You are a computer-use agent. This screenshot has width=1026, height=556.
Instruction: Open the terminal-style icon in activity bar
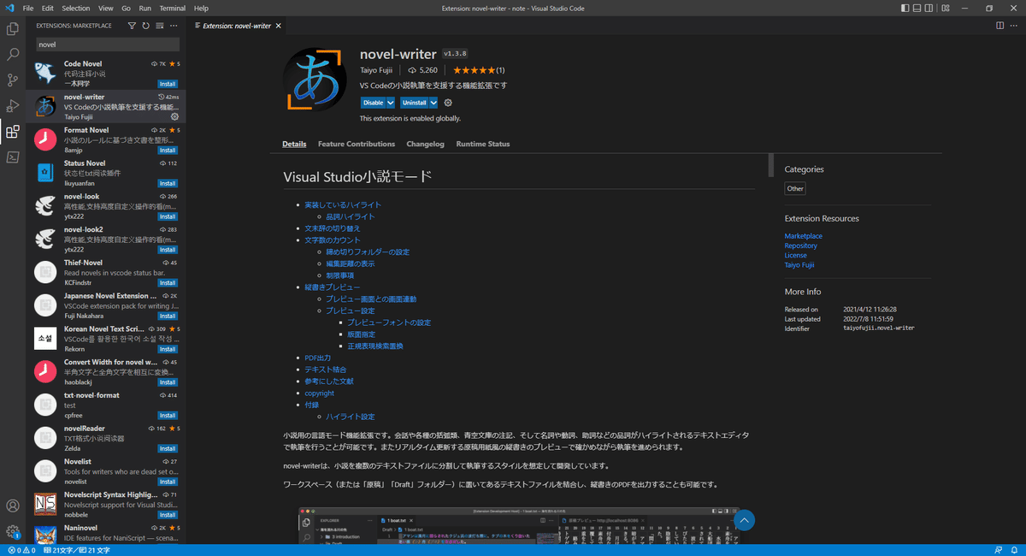(13, 157)
